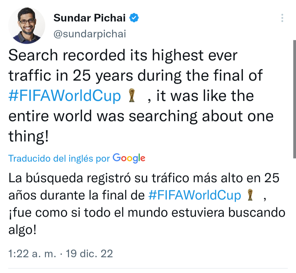Click the blue verified badge
Screen dimensions: 296x273
[134, 18]
